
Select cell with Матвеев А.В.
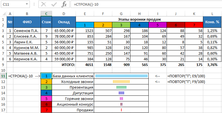(27, 53)
